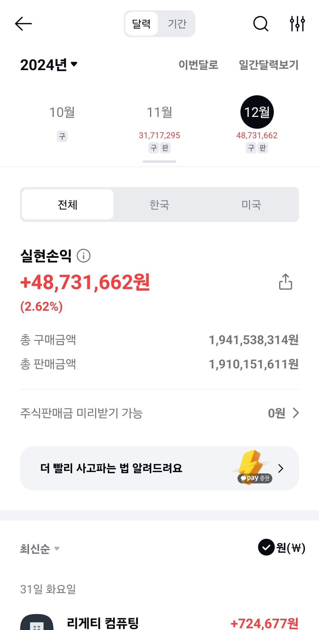Switch view to 달력 mode
This screenshot has width=319, height=630.
[x=141, y=24]
